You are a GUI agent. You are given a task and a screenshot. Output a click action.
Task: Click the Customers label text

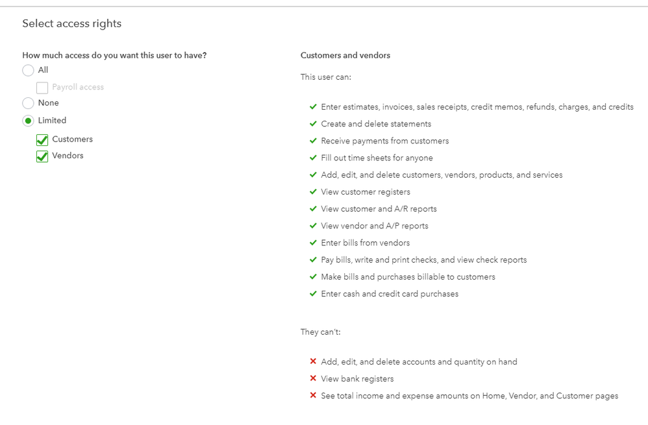[72, 140]
